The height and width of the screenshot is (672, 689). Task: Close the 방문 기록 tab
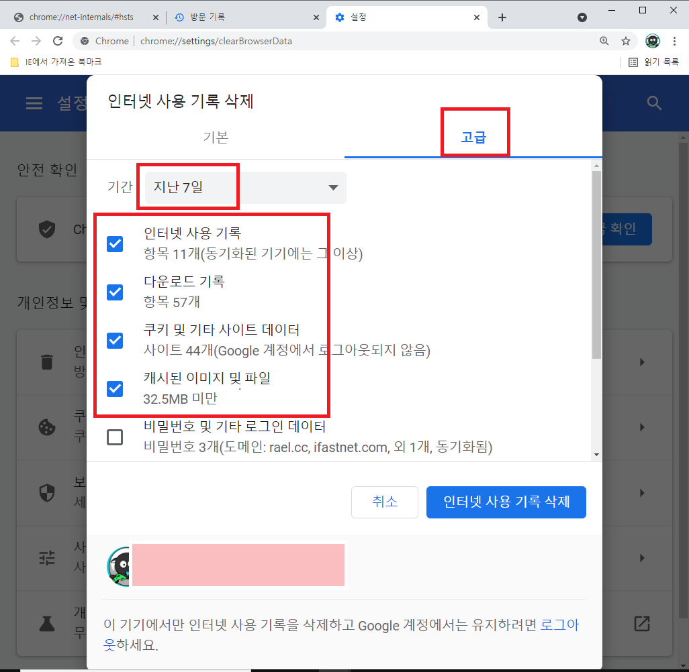pos(316,17)
